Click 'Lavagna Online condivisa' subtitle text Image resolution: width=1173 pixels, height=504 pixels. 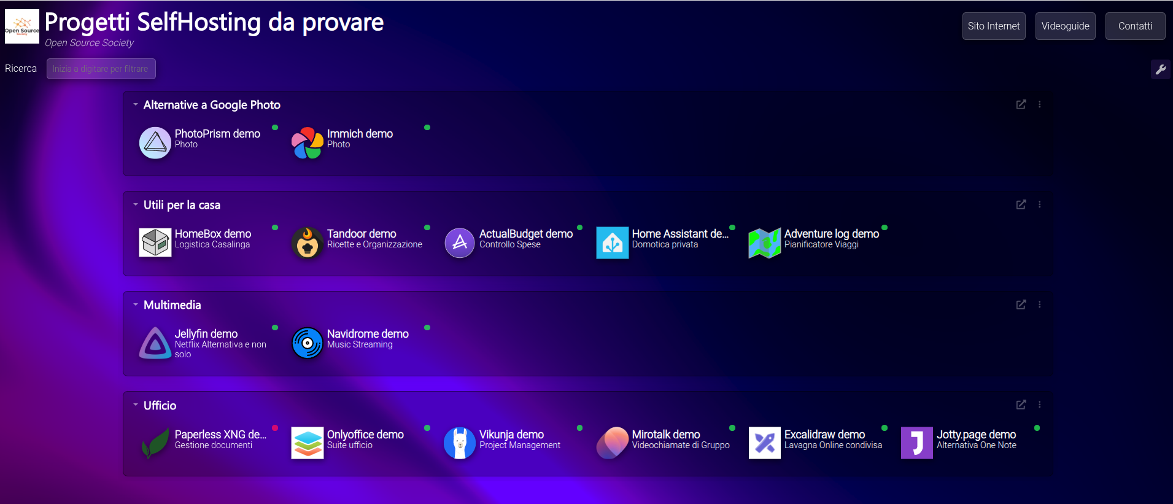pyautogui.click(x=833, y=445)
